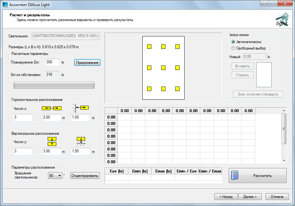The width and height of the screenshot is (295, 206).
Task: Click the horizontal wall distance icon
Action: click(x=80, y=107)
